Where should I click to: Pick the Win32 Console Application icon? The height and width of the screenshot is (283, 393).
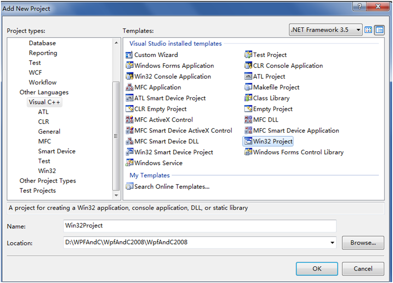pyautogui.click(x=129, y=76)
